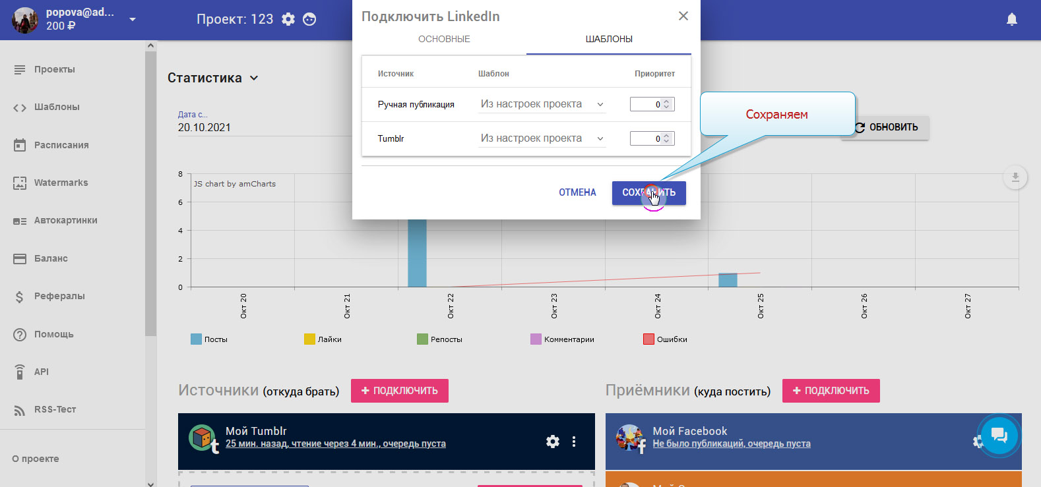Viewport: 1041px width, 487px height.
Task: Open Расписания in the sidebar
Action: click(x=61, y=145)
